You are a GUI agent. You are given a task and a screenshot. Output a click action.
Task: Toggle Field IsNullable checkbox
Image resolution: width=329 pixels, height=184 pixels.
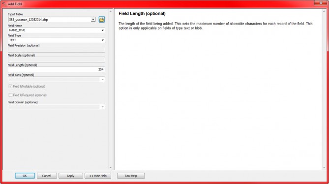pyautogui.click(x=10, y=86)
